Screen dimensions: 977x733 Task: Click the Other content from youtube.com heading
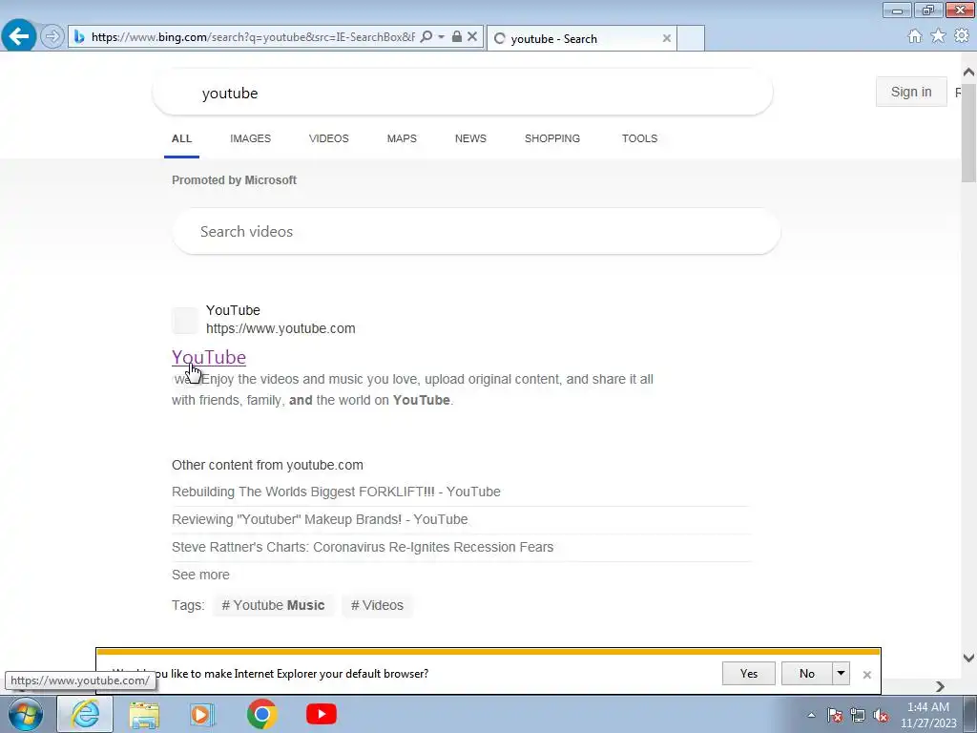[x=267, y=465]
